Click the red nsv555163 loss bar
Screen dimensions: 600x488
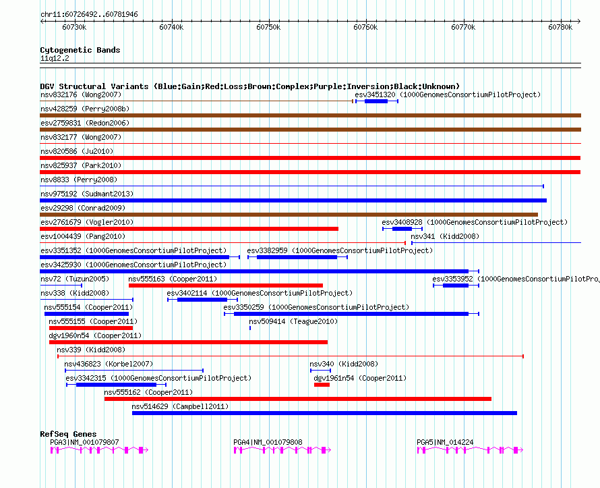coord(226,286)
